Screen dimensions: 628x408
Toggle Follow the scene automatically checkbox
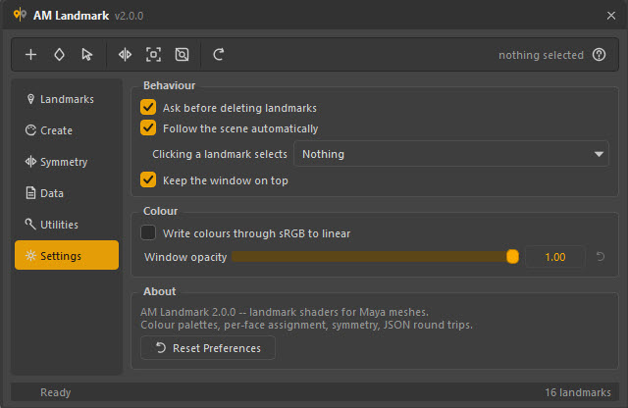148,128
